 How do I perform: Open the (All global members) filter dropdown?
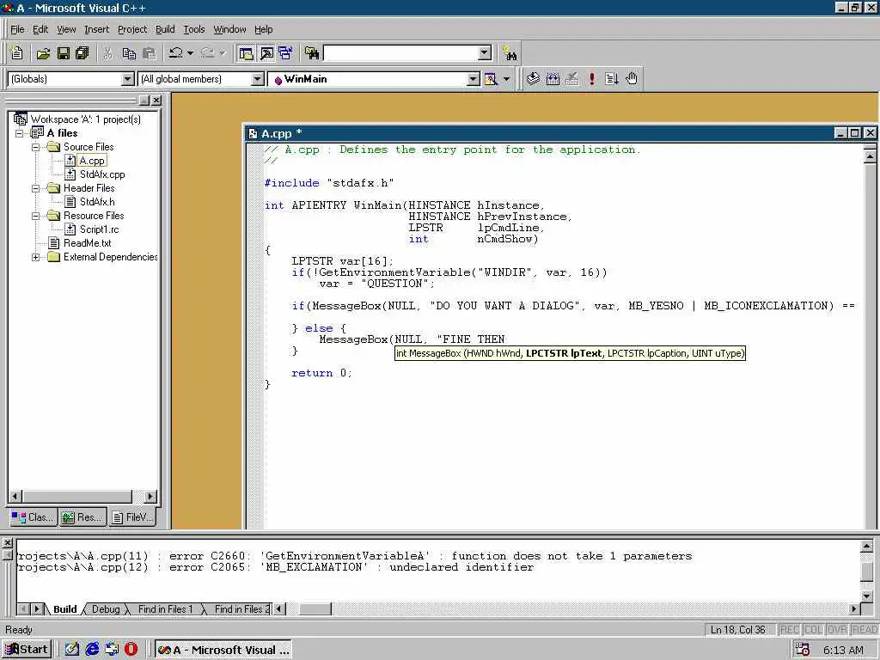pyautogui.click(x=258, y=79)
